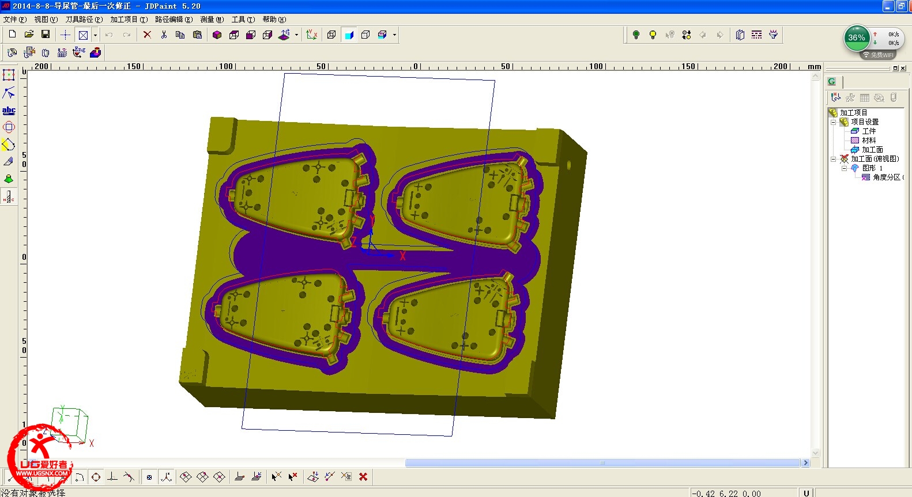Select the abc text tool in the left toolbar
This screenshot has width=912, height=497.
(9, 110)
